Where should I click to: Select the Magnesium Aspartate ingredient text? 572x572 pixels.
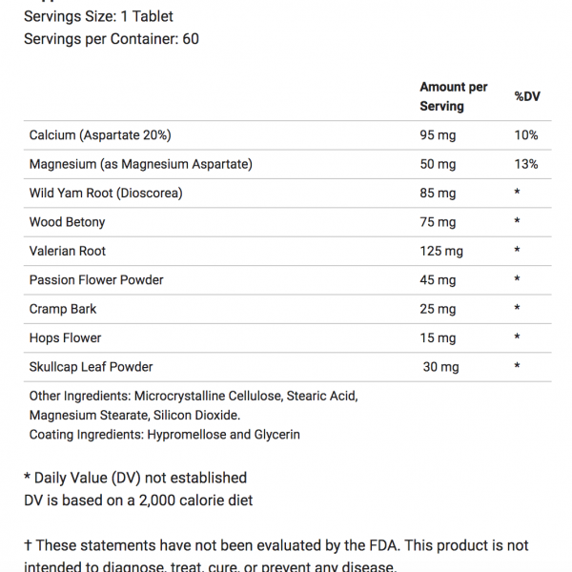(140, 164)
